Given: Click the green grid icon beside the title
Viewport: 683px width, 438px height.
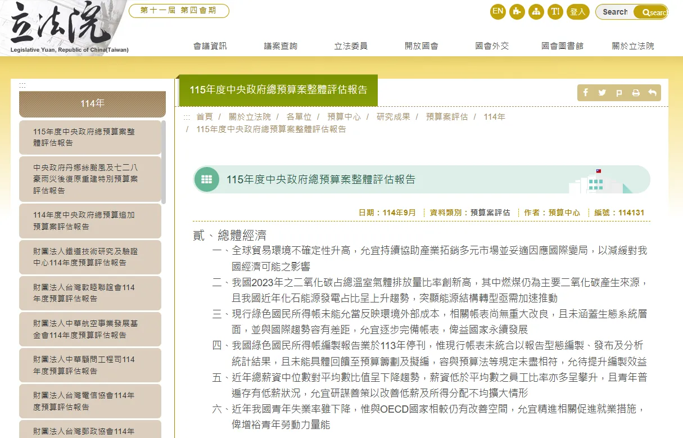Looking at the screenshot, I should click(x=206, y=179).
